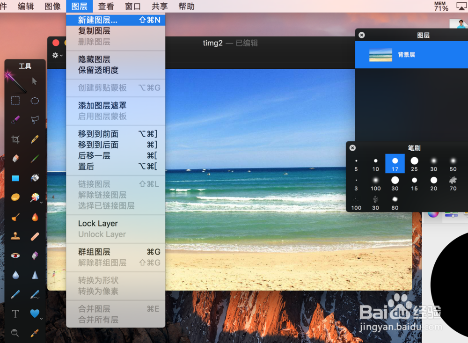468x343 pixels.
Task: Pick the leaf-shaped size 70 brush
Action: coord(453,183)
